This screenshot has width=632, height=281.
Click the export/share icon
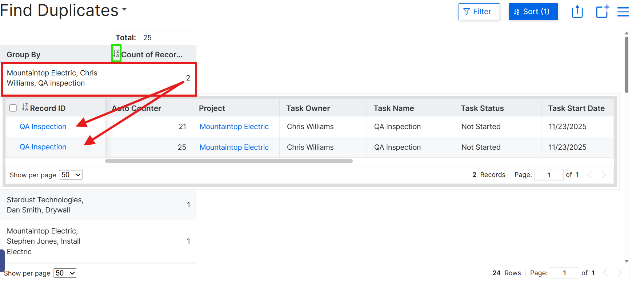[x=577, y=12]
